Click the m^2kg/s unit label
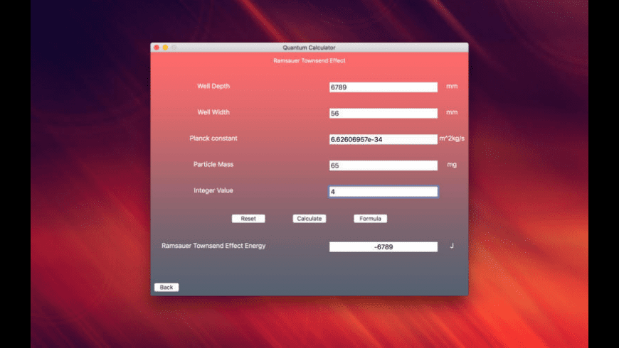 (452, 138)
